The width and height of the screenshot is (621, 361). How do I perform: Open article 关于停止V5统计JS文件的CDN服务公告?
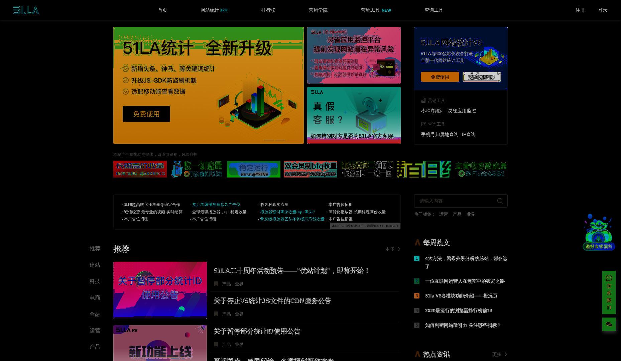coord(272,301)
